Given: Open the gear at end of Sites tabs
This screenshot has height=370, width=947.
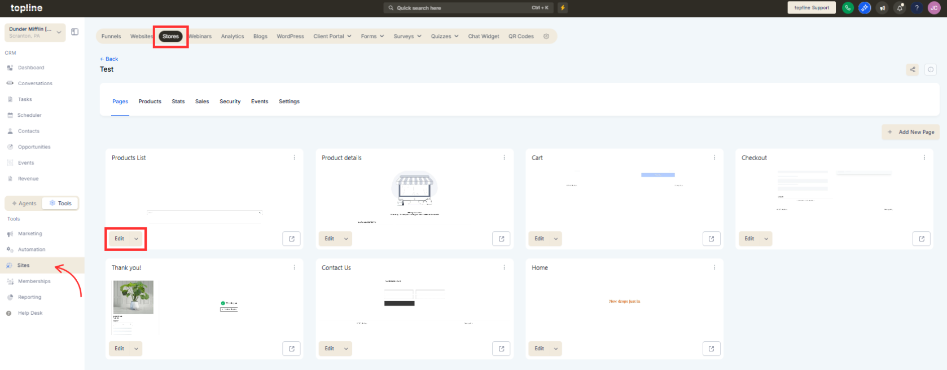Looking at the screenshot, I should [546, 36].
